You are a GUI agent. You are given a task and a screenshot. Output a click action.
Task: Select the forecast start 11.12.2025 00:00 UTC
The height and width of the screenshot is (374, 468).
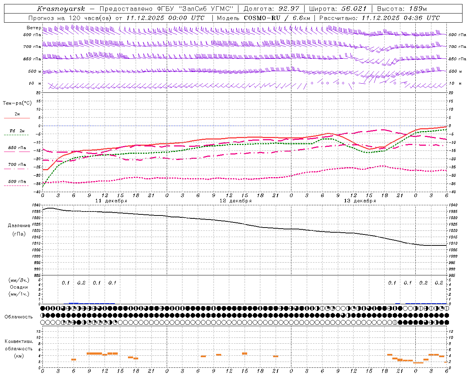[165, 18]
